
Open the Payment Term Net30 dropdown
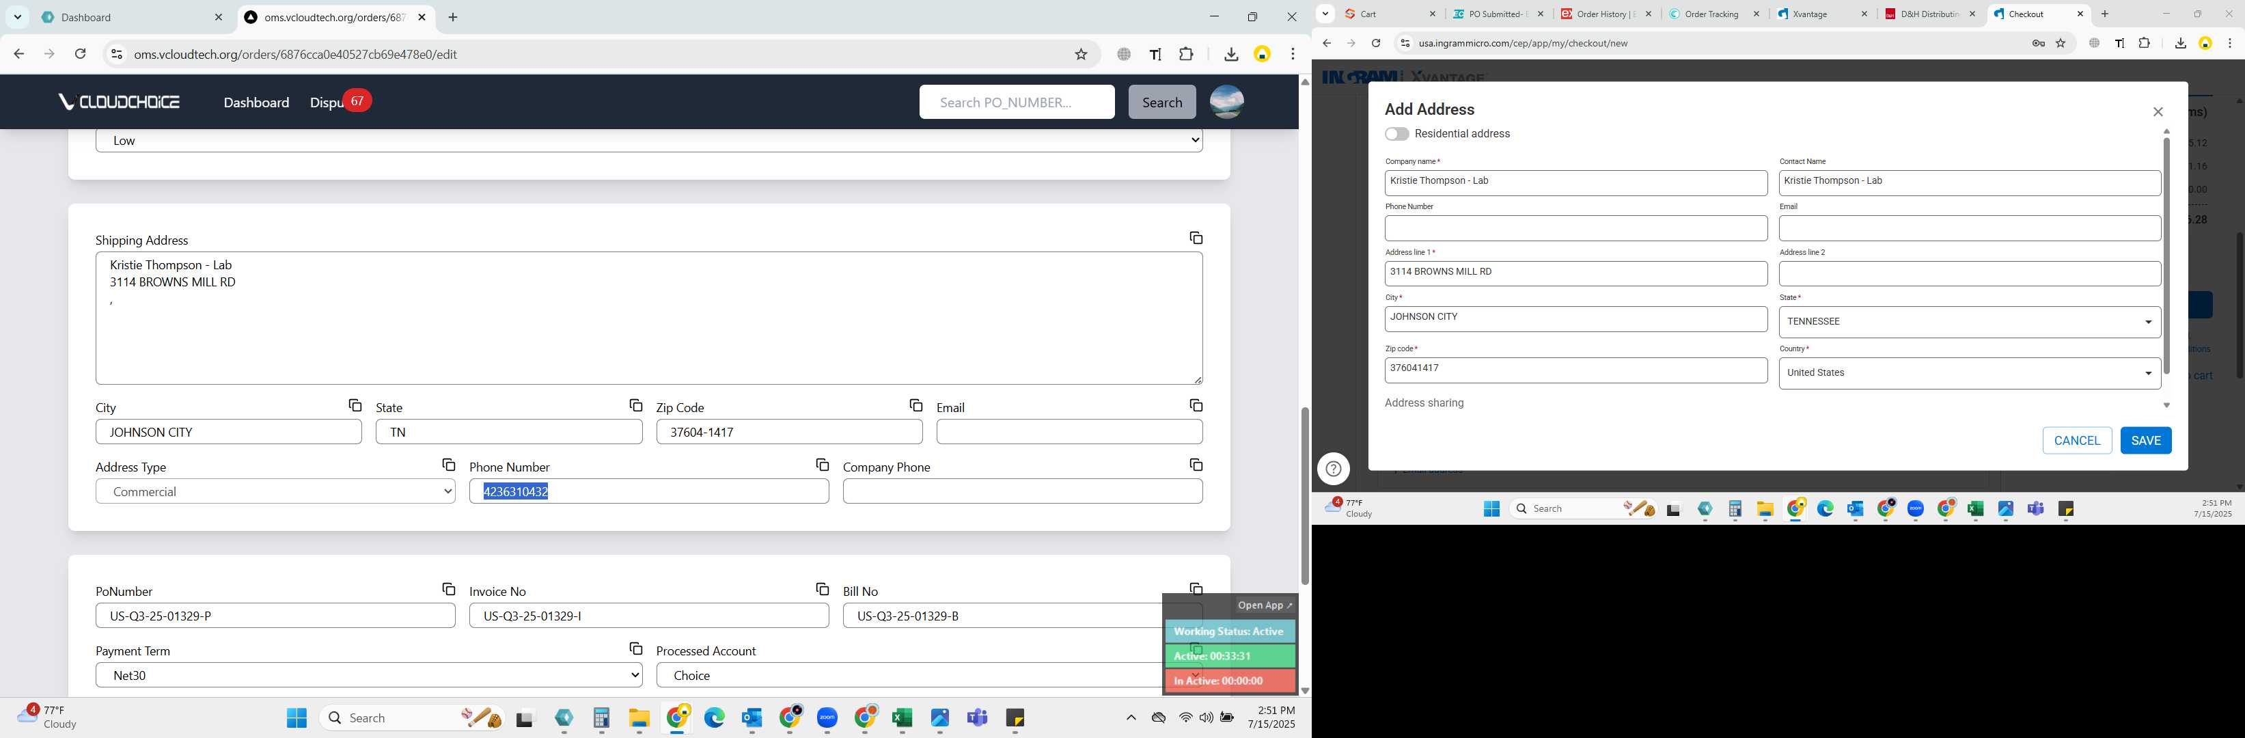(x=369, y=675)
